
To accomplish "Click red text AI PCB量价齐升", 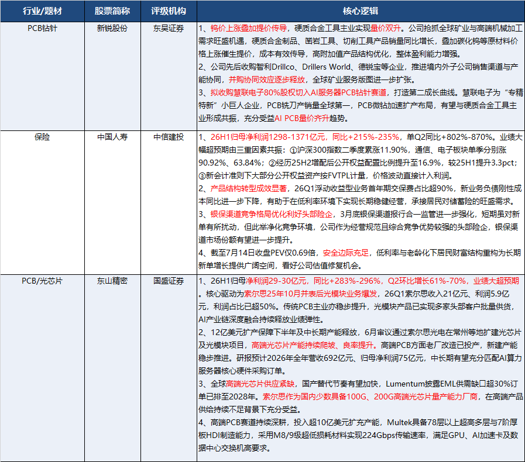I will [301, 118].
